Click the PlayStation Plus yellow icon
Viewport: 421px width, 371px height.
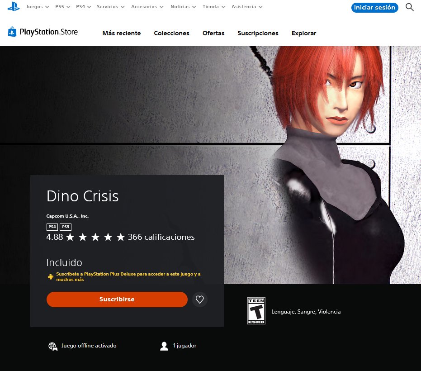click(51, 277)
